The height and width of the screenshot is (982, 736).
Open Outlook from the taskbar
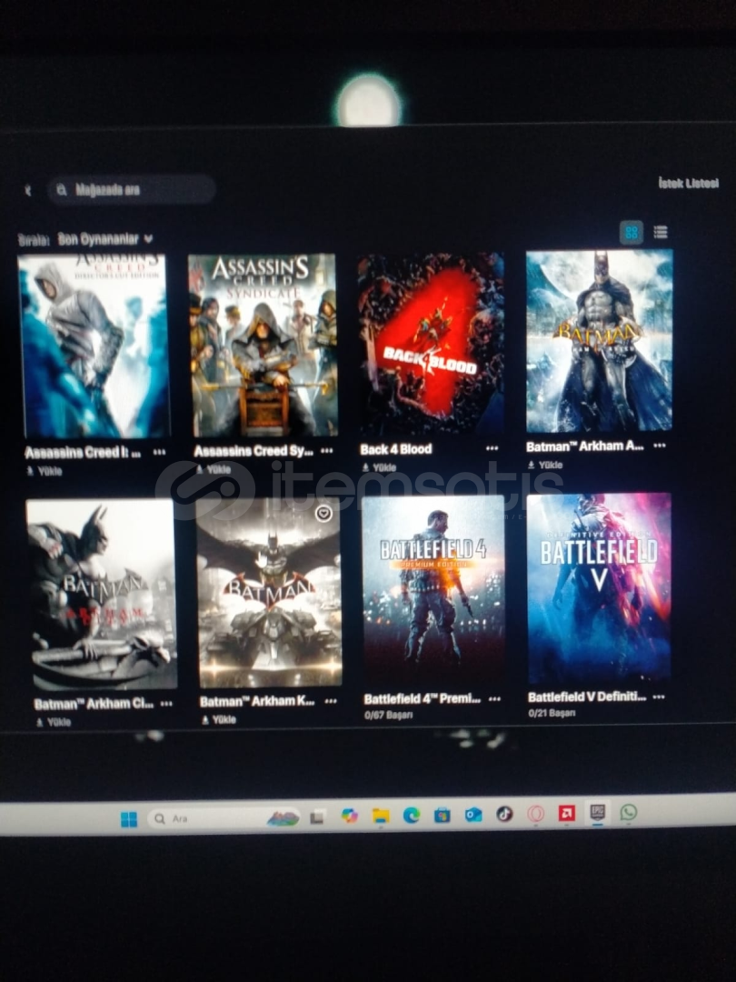click(x=473, y=814)
